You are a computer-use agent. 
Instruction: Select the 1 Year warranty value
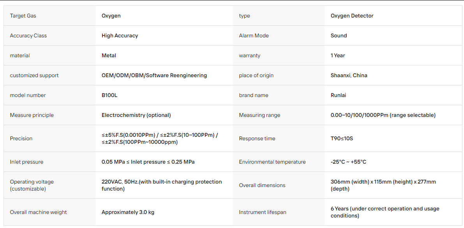coord(338,55)
